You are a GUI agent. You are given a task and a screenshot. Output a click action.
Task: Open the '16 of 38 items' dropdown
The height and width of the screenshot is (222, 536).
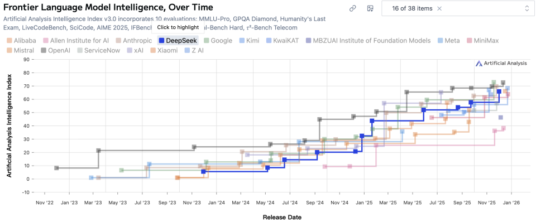pos(458,8)
